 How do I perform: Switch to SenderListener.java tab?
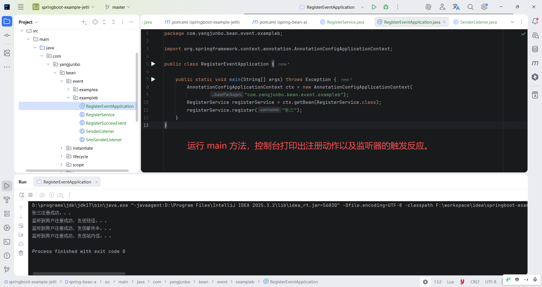(475, 22)
